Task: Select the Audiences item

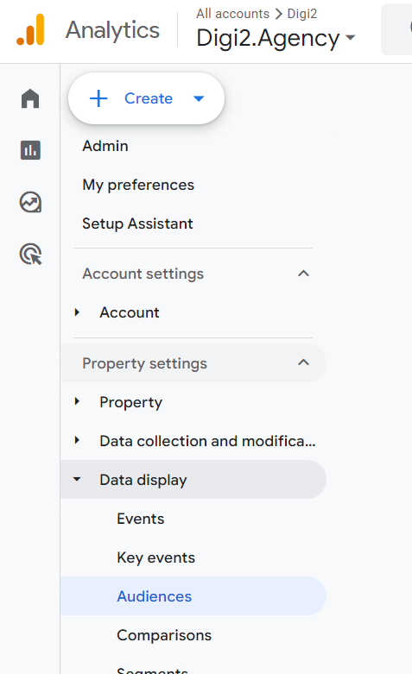Action: click(x=193, y=596)
